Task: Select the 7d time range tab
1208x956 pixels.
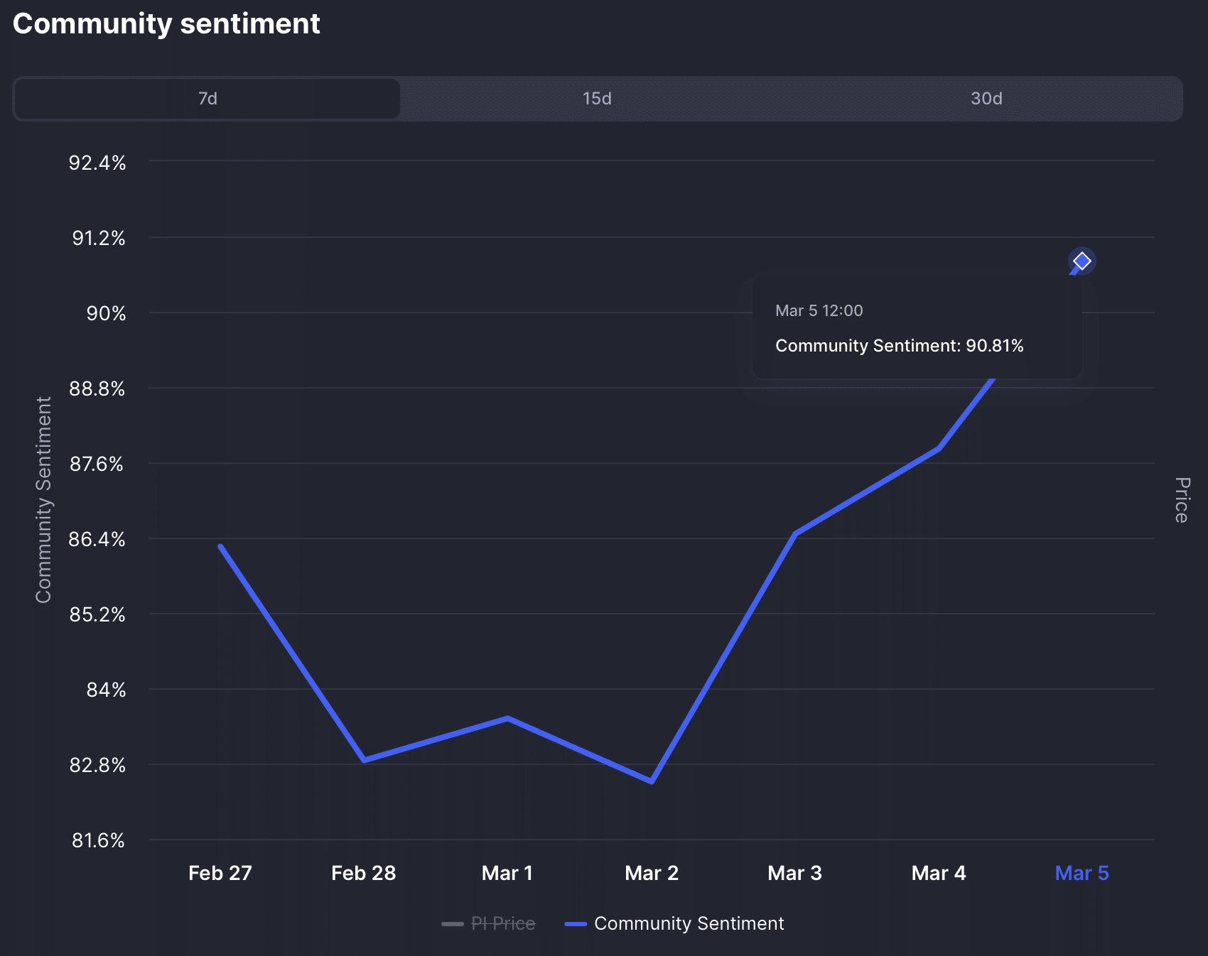Action: click(x=206, y=99)
